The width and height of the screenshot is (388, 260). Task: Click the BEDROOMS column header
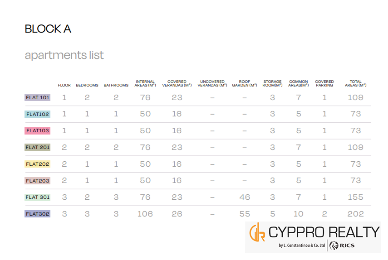point(87,85)
